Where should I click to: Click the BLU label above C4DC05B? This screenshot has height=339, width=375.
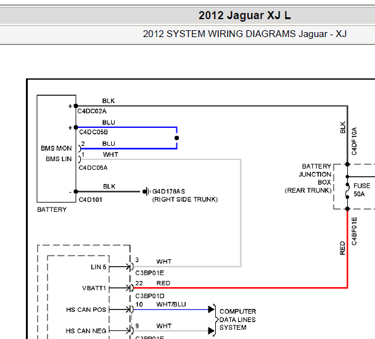(109, 122)
